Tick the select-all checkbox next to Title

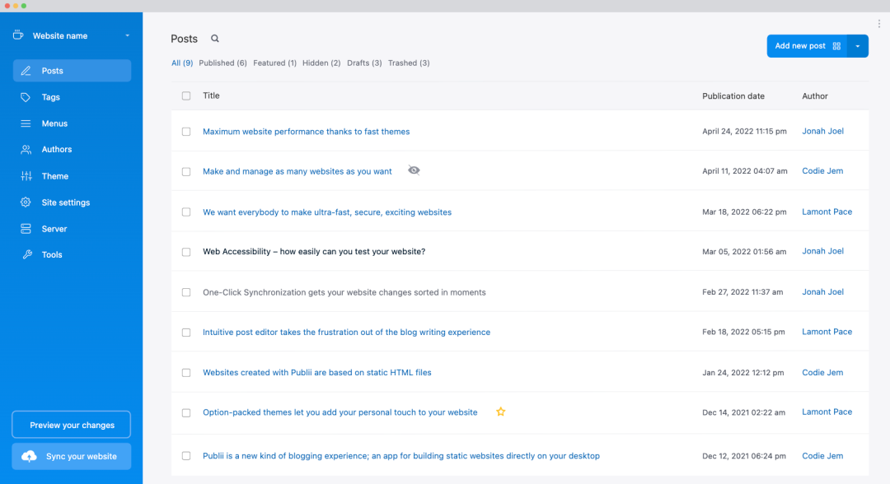[x=186, y=95]
